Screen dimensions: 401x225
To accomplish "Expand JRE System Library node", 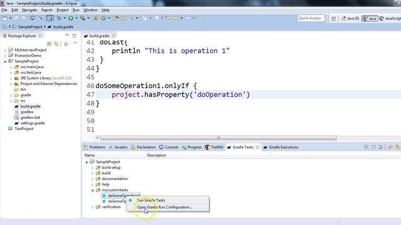I will (x=11, y=78).
